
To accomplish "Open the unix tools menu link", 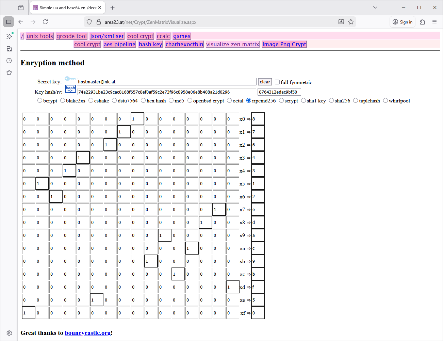I will click(40, 36).
